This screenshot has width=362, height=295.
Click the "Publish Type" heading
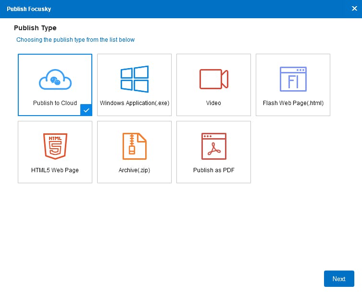[35, 28]
